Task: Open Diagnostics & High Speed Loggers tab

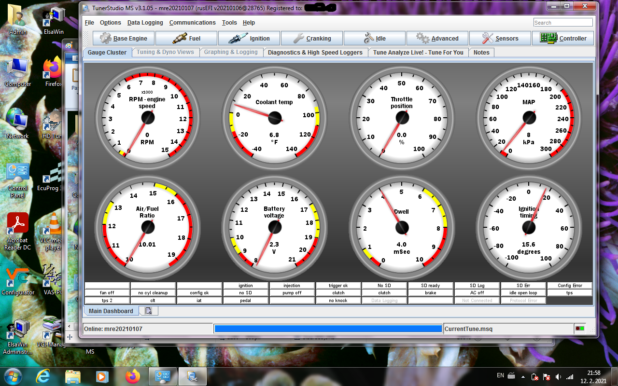Action: tap(315, 53)
